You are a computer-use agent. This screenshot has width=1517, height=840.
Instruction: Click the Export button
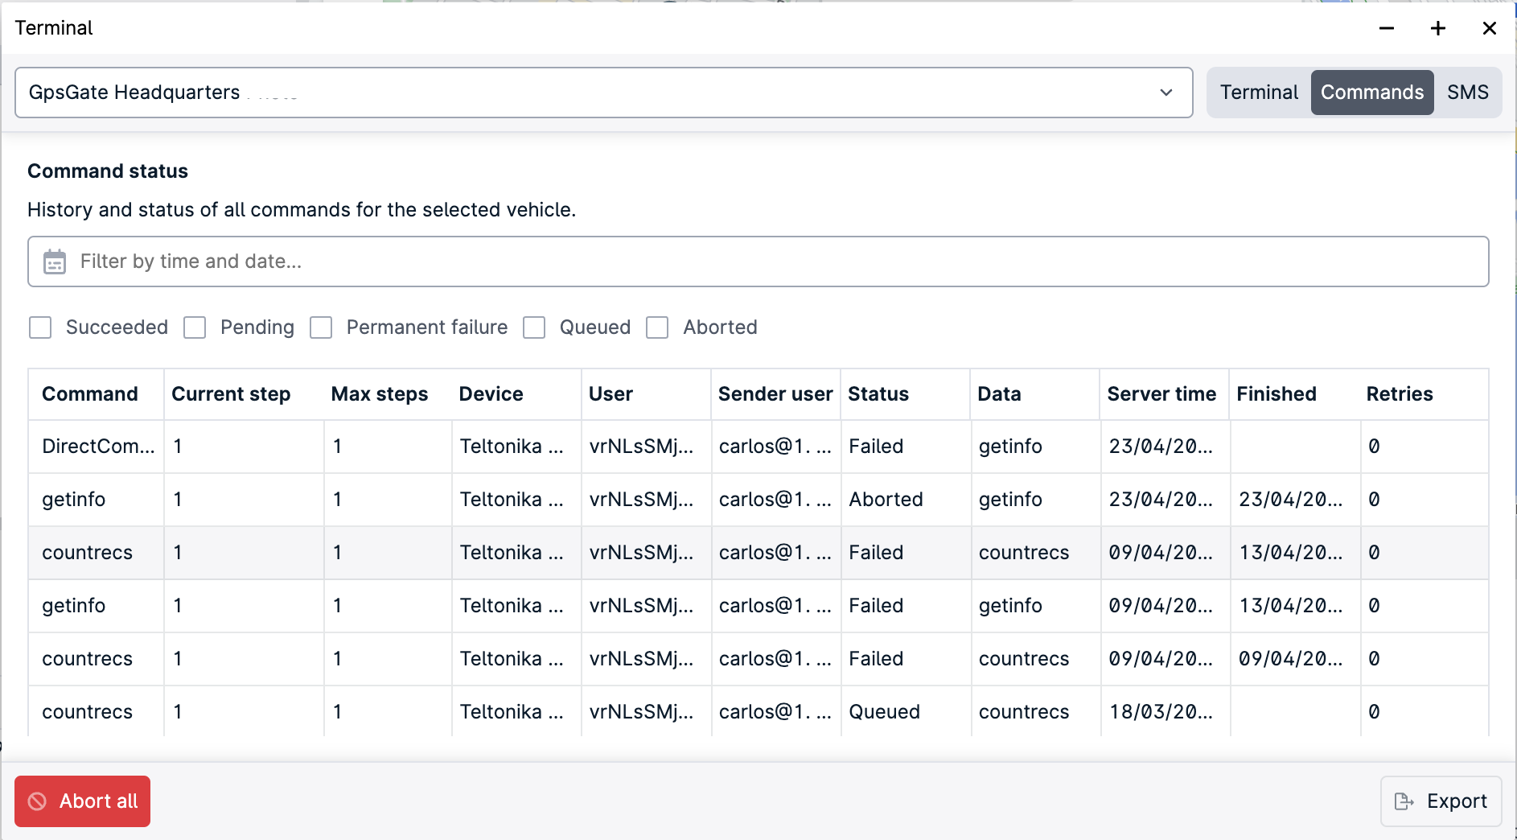click(x=1440, y=801)
